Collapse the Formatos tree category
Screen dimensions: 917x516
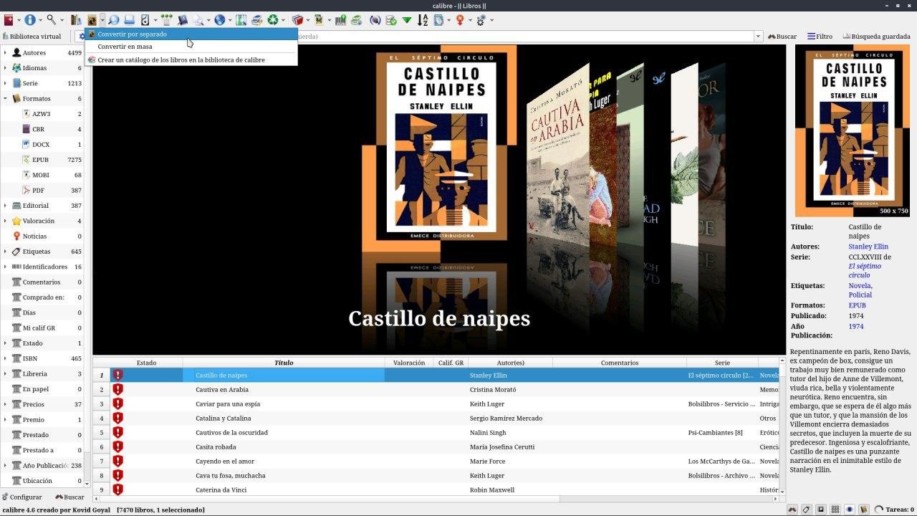click(x=5, y=99)
